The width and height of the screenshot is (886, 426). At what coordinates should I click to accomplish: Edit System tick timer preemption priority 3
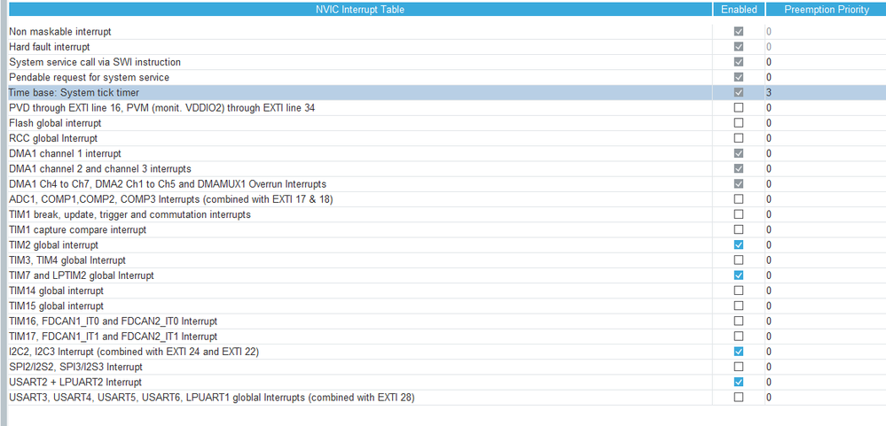tap(826, 92)
